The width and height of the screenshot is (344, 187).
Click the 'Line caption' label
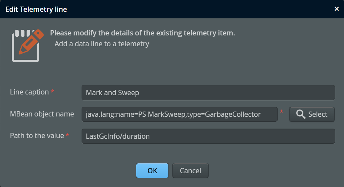tap(29, 92)
